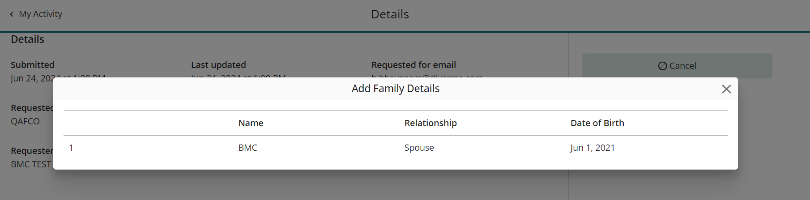Click the Submitted field label
The height and width of the screenshot is (200, 810).
(x=33, y=65)
